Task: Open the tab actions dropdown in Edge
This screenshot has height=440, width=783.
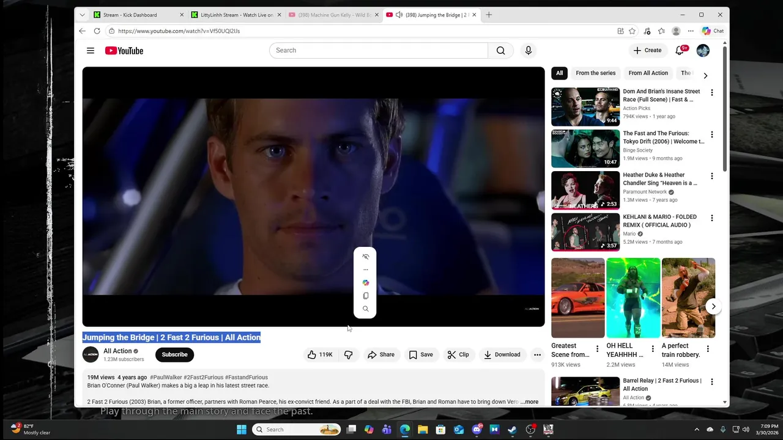Action: pos(82,15)
